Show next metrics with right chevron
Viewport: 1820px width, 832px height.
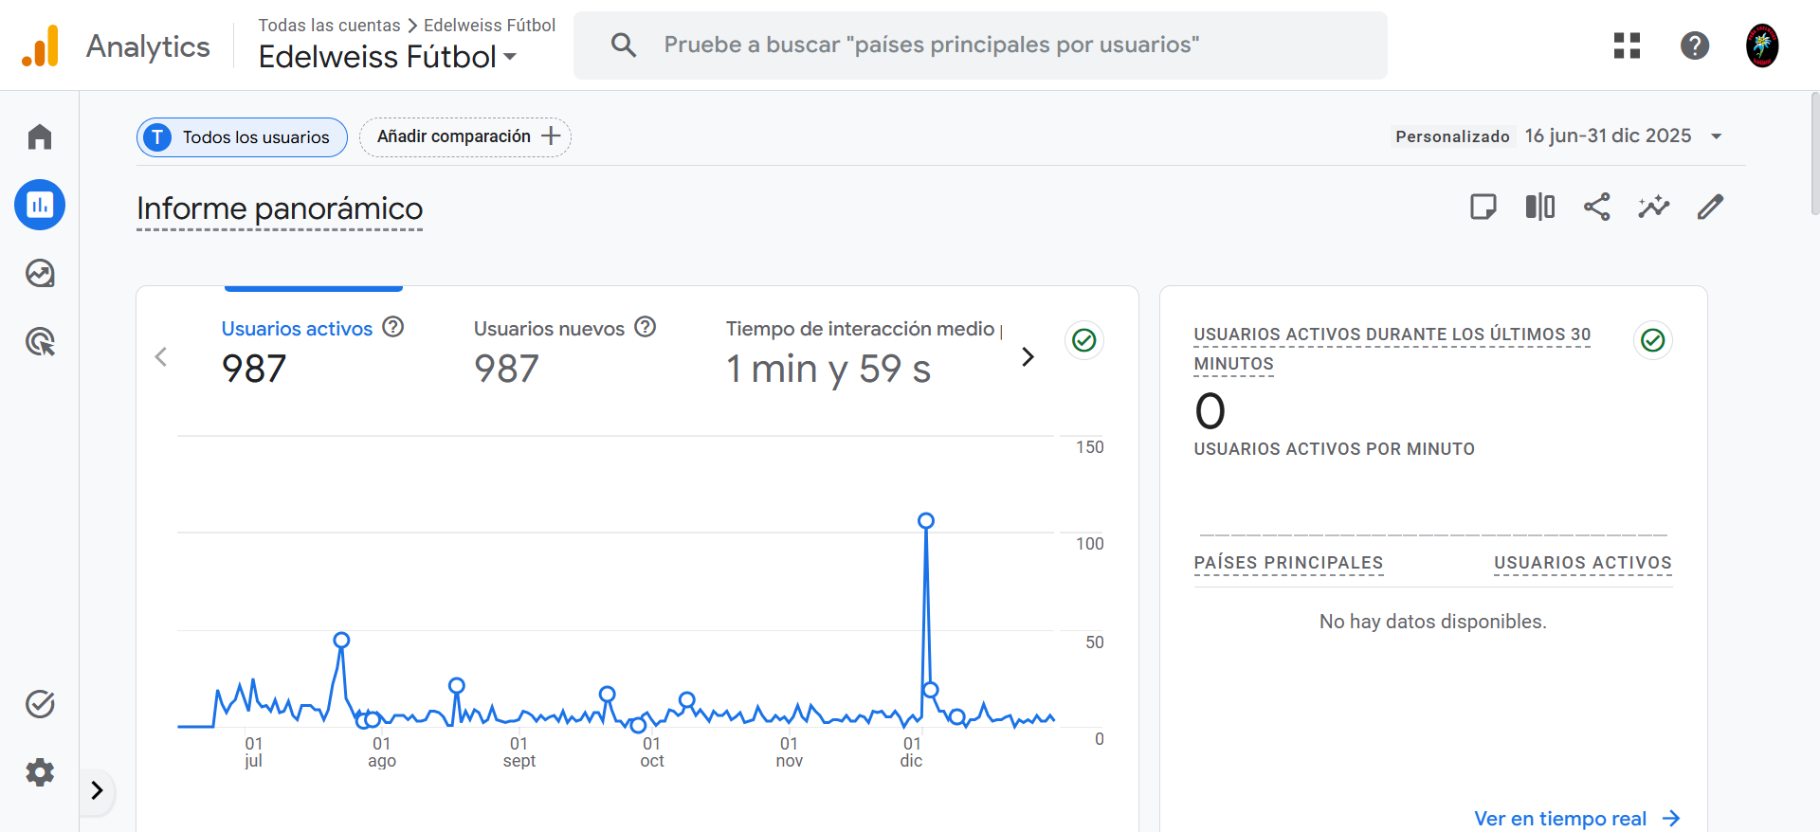[x=1028, y=357]
